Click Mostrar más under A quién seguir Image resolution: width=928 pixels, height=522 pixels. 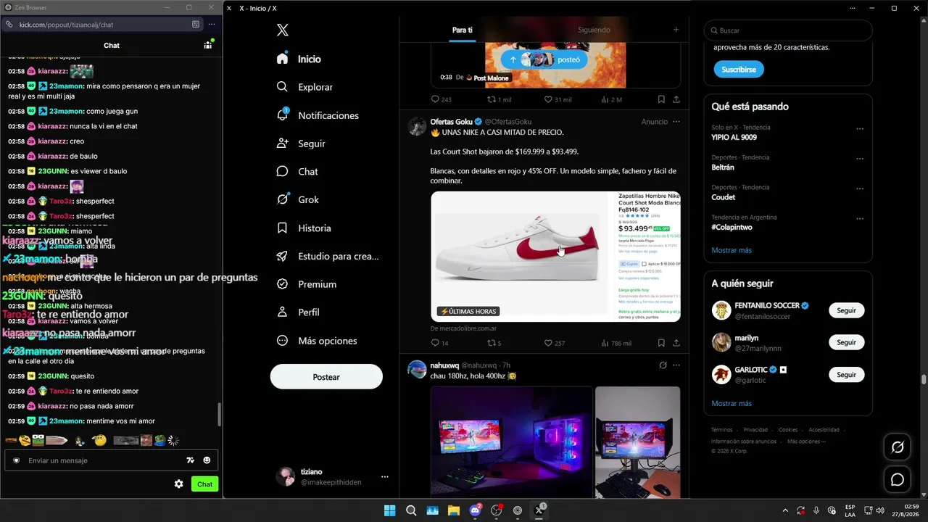(732, 403)
